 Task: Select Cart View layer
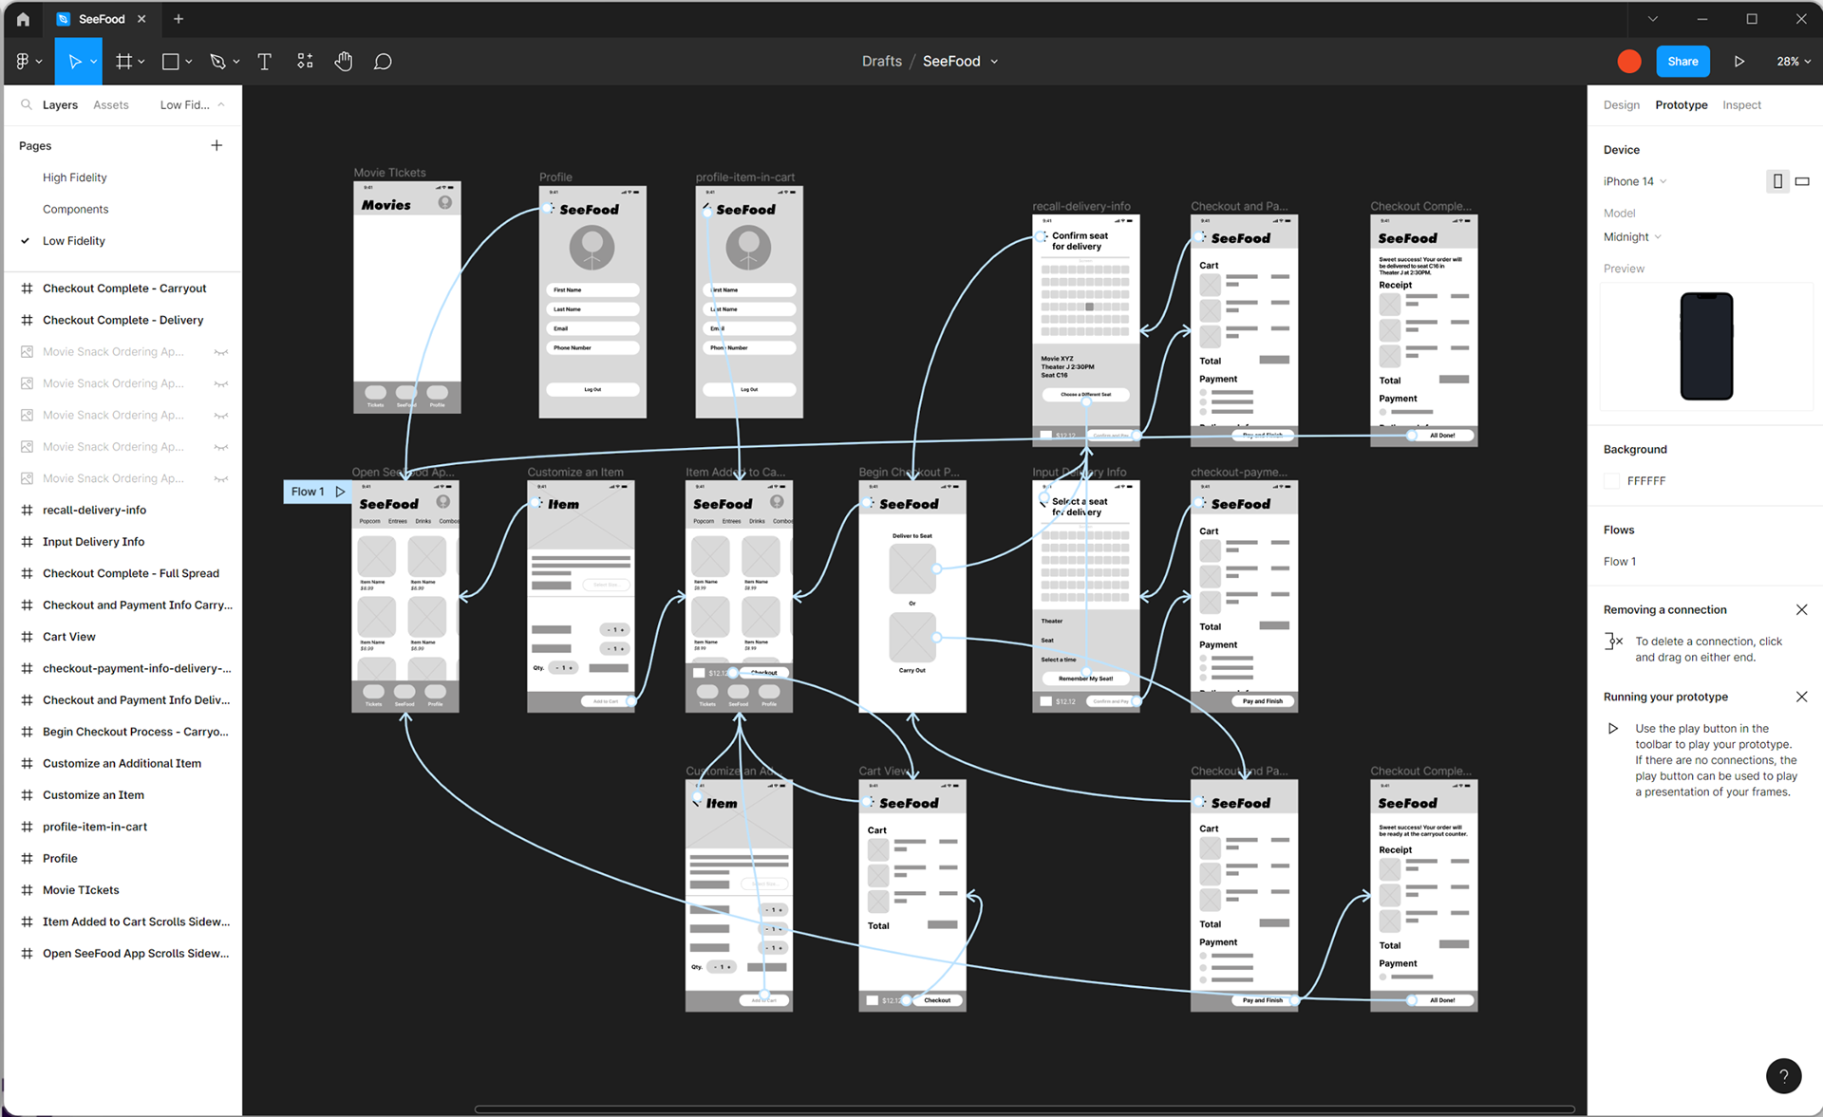(x=69, y=637)
